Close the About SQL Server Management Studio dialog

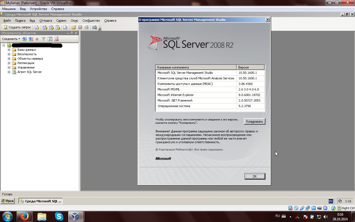(267, 20)
